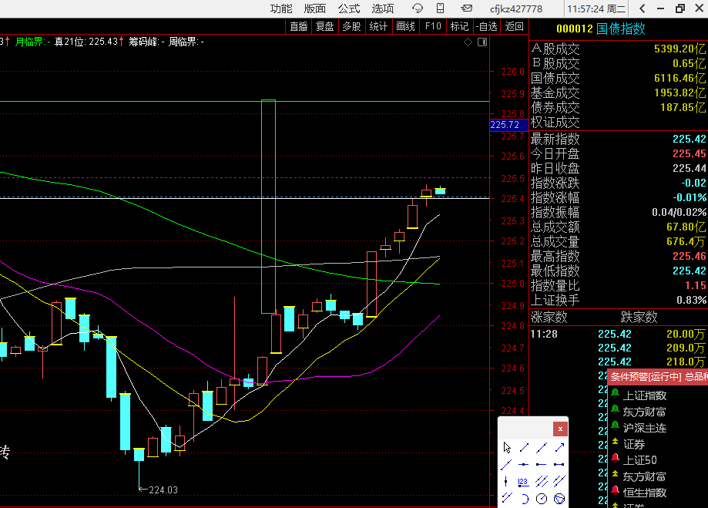Close the drawing tools palette
Screen dimensions: 708x508
point(560,429)
